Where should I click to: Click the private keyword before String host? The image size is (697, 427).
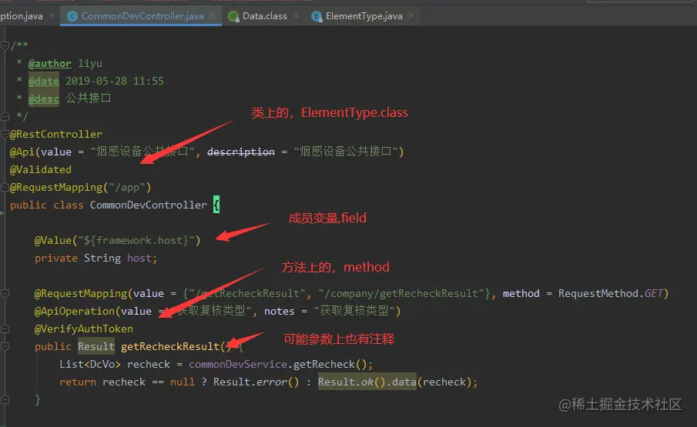tap(56, 259)
